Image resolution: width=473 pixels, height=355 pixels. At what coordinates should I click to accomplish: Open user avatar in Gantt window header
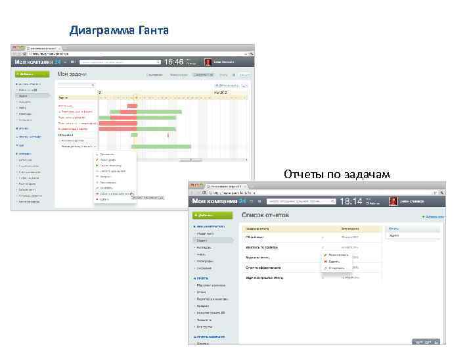pyautogui.click(x=208, y=62)
